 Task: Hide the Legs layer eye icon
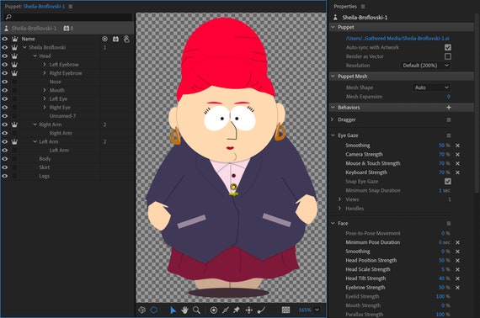[x=4, y=176]
